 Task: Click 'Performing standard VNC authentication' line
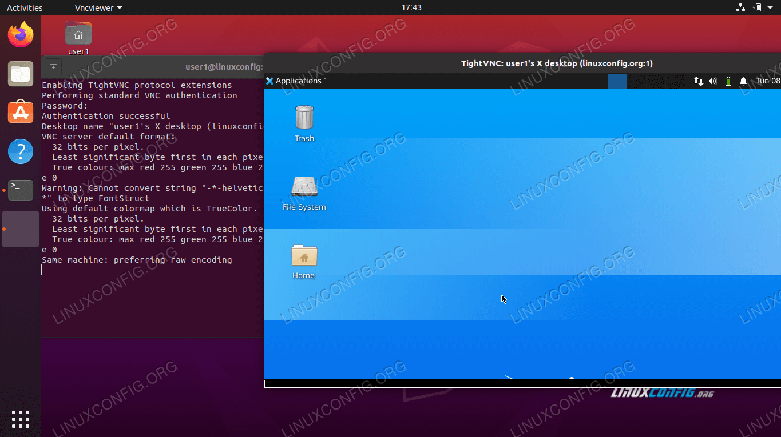tap(140, 95)
